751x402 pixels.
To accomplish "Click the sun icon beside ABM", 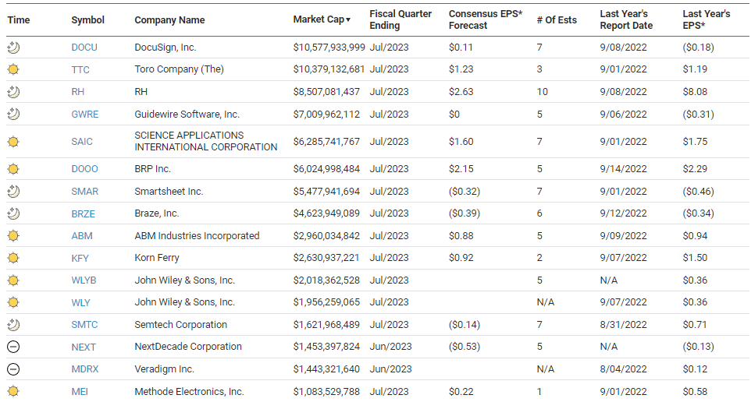I will pyautogui.click(x=13, y=235).
